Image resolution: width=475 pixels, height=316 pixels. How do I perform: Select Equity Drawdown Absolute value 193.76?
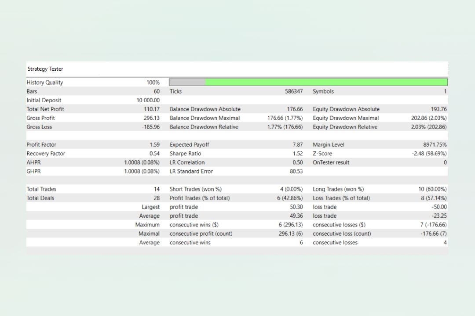click(438, 109)
